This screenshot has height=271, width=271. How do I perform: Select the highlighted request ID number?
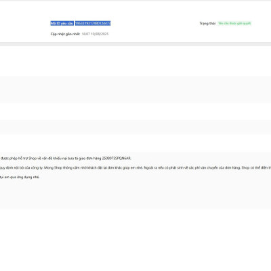point(93,23)
